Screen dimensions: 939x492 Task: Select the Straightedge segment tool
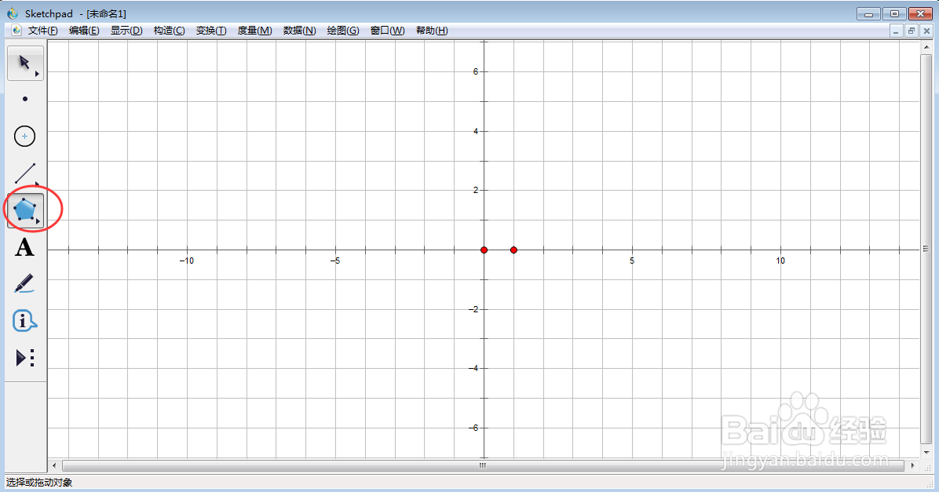click(24, 173)
